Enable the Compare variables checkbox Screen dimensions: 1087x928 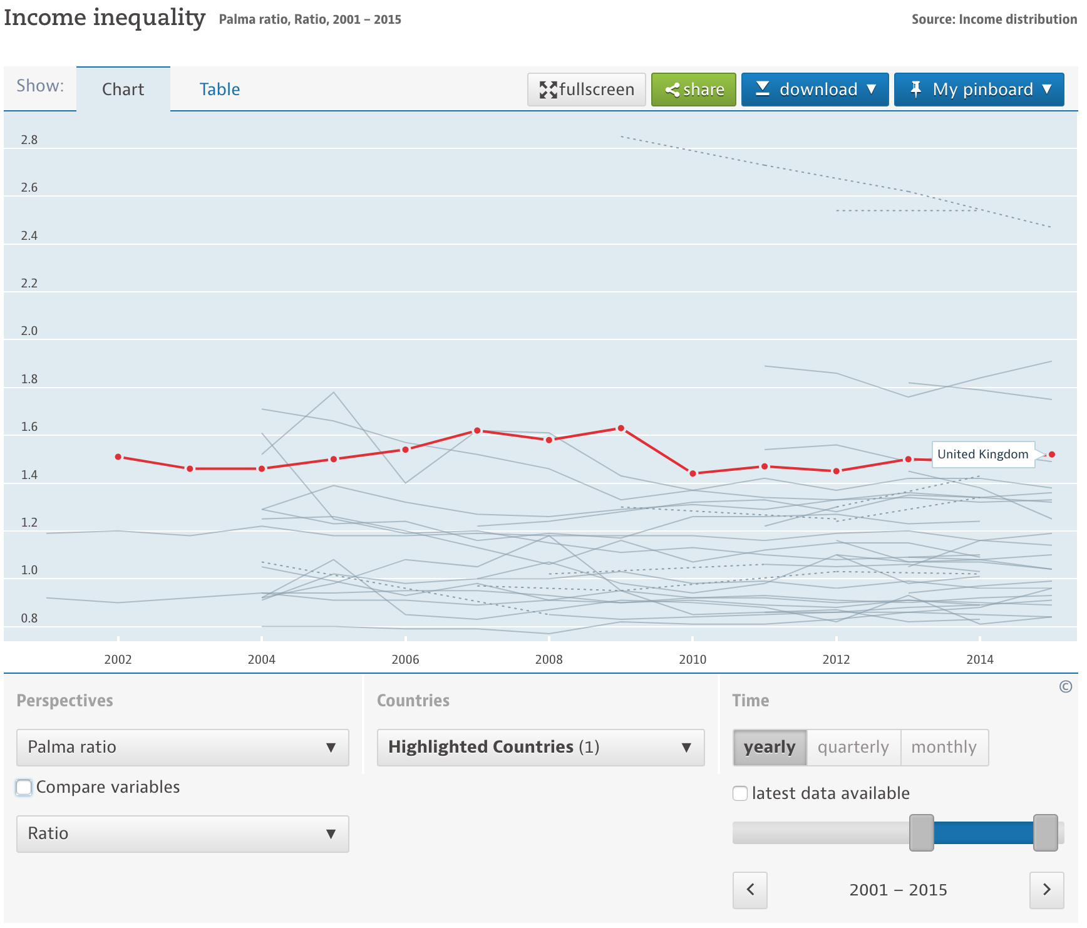[x=24, y=788]
